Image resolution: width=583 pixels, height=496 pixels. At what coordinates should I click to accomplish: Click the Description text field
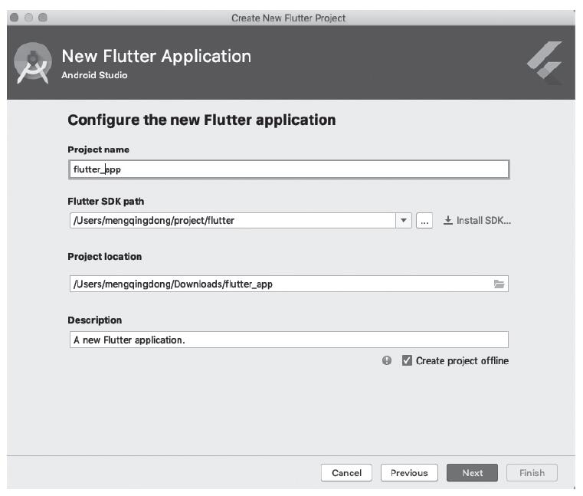pos(287,340)
